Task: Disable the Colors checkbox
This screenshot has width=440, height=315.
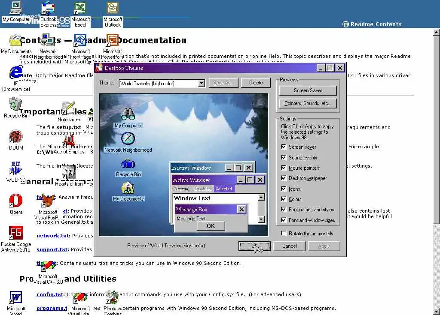Action: [284, 199]
